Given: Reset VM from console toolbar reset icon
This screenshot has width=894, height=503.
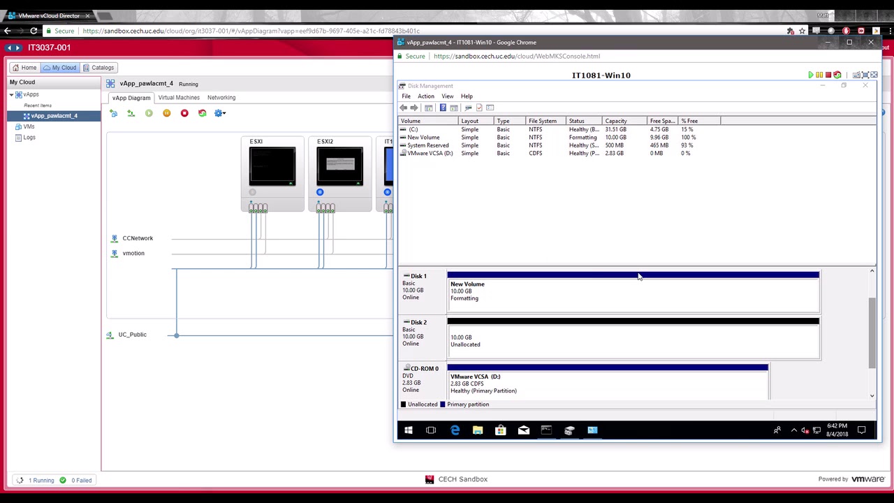Looking at the screenshot, I should 837,75.
